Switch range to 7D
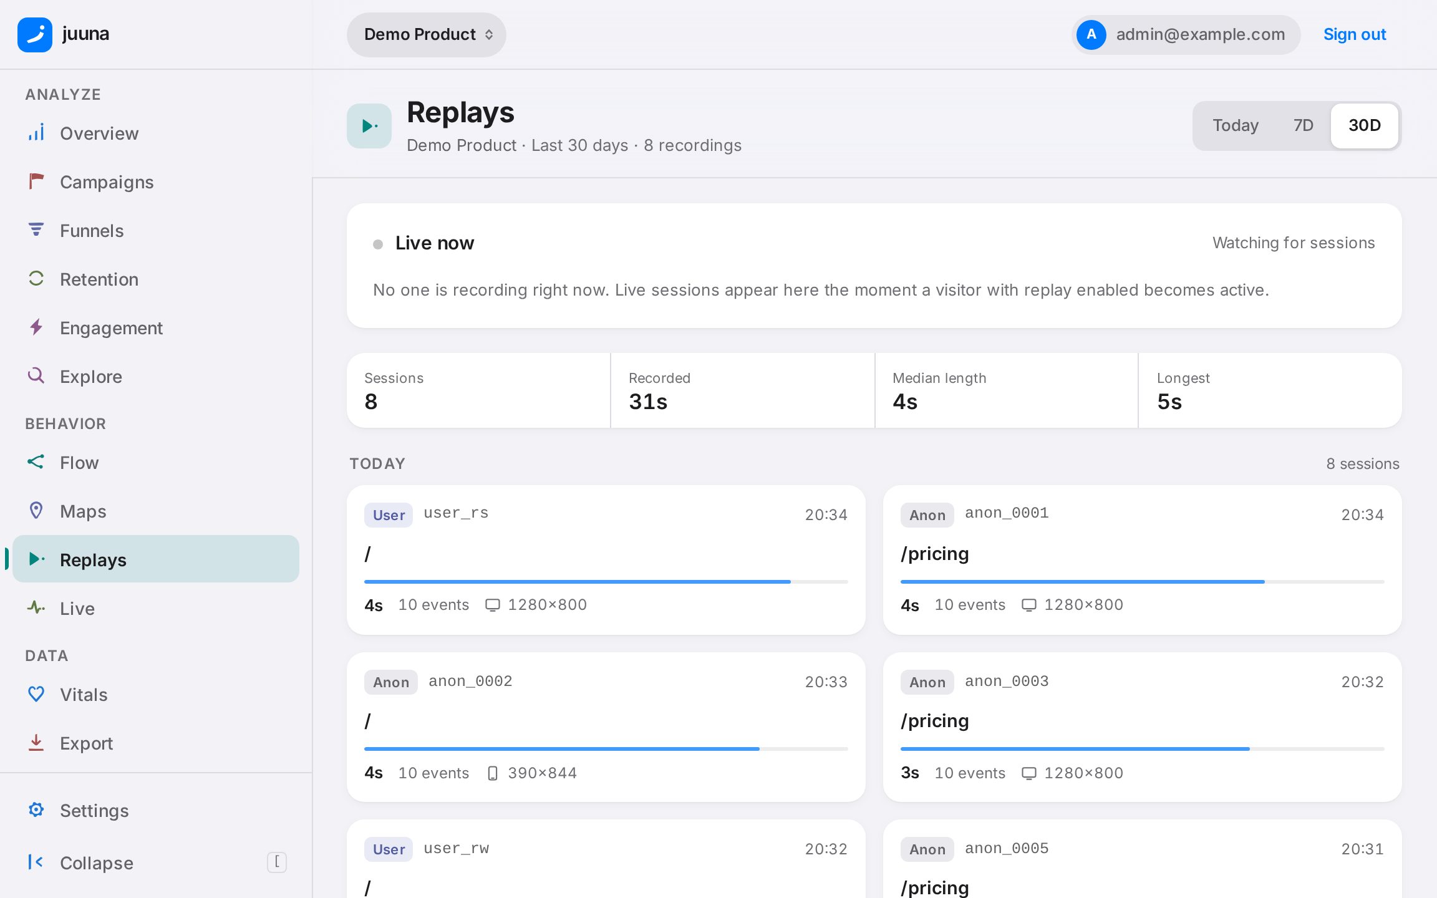The image size is (1437, 898). (1303, 125)
